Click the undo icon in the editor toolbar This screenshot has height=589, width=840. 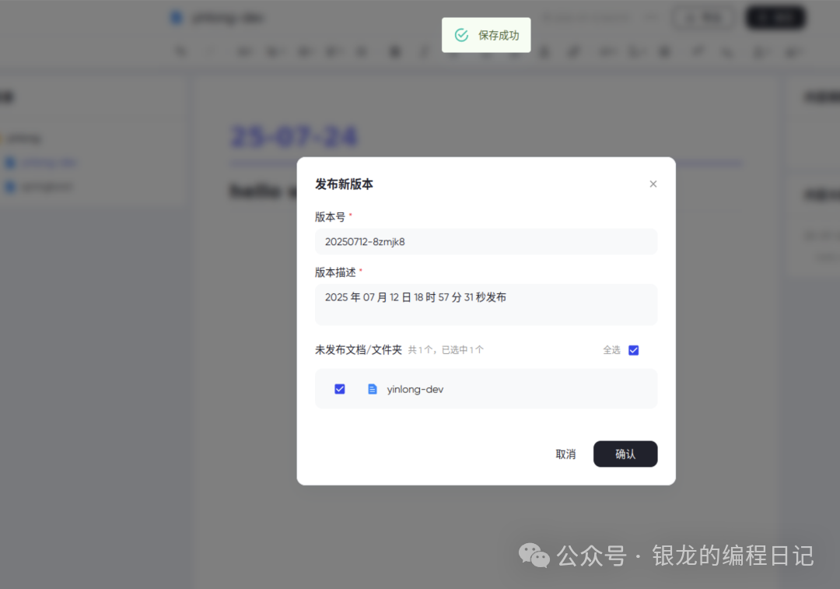(x=180, y=51)
